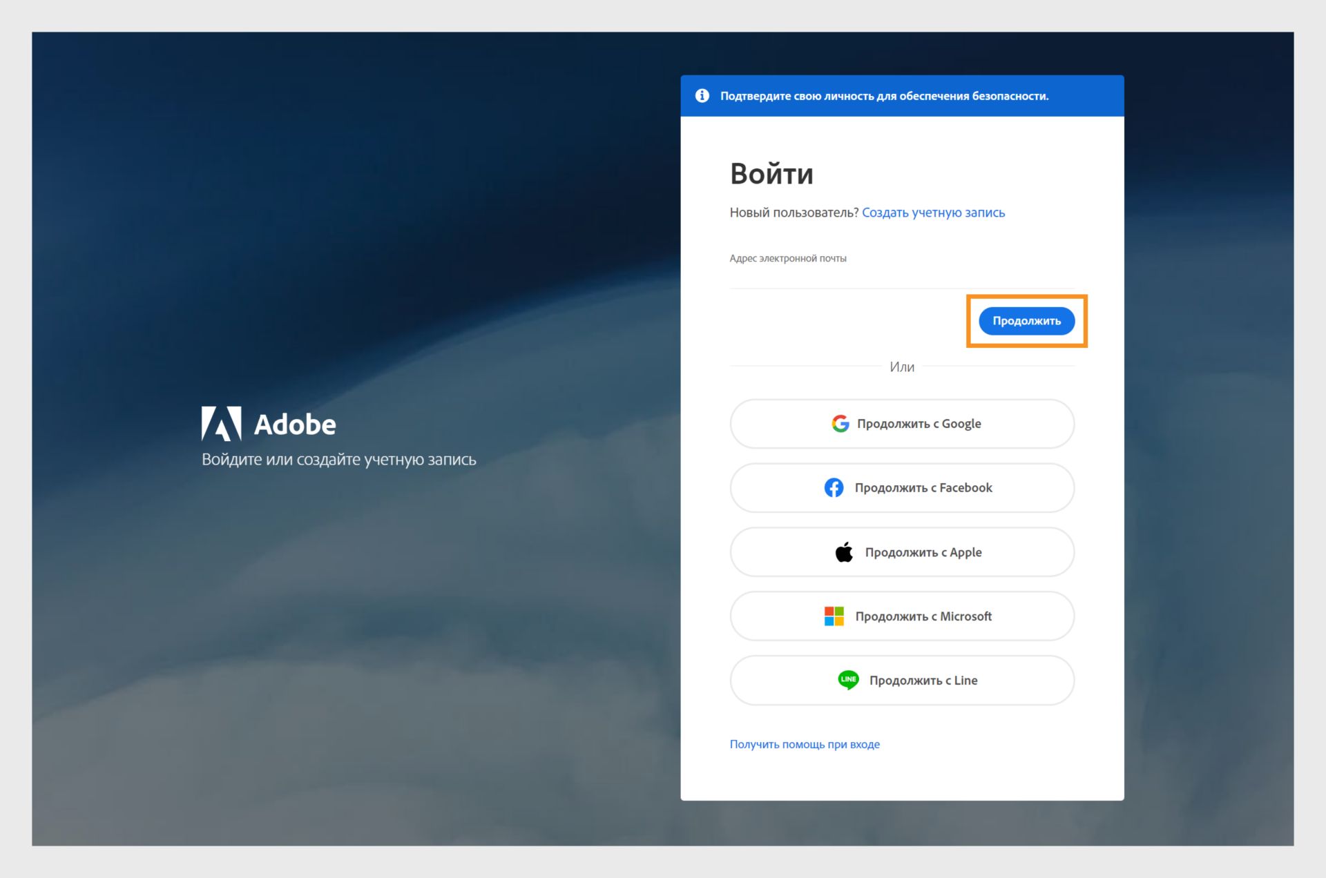Focus the Адрес электронной почты field
The width and height of the screenshot is (1326, 878).
[902, 275]
